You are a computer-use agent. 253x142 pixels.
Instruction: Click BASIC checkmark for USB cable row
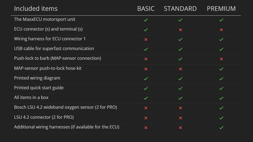click(146, 49)
